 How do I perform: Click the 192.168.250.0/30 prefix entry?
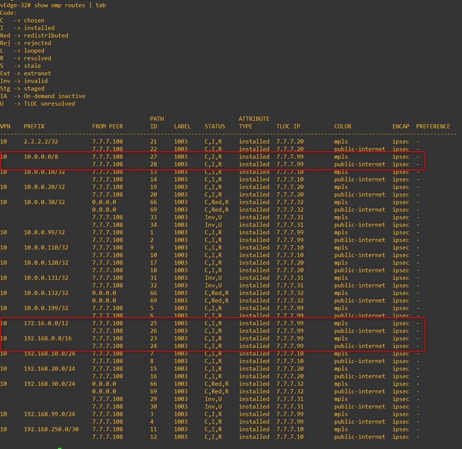point(51,429)
